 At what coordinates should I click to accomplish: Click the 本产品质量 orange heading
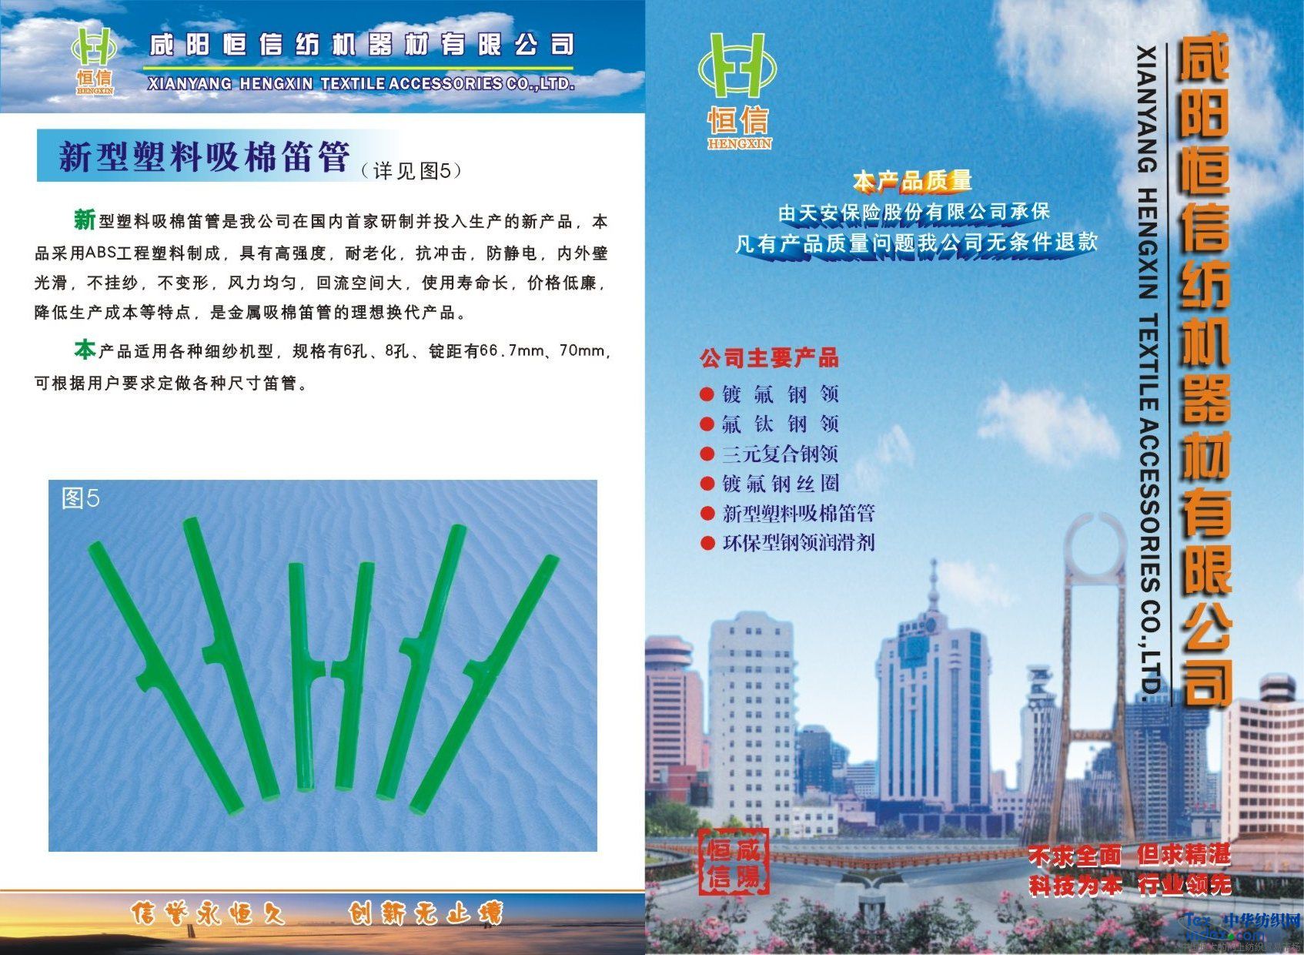coord(911,182)
